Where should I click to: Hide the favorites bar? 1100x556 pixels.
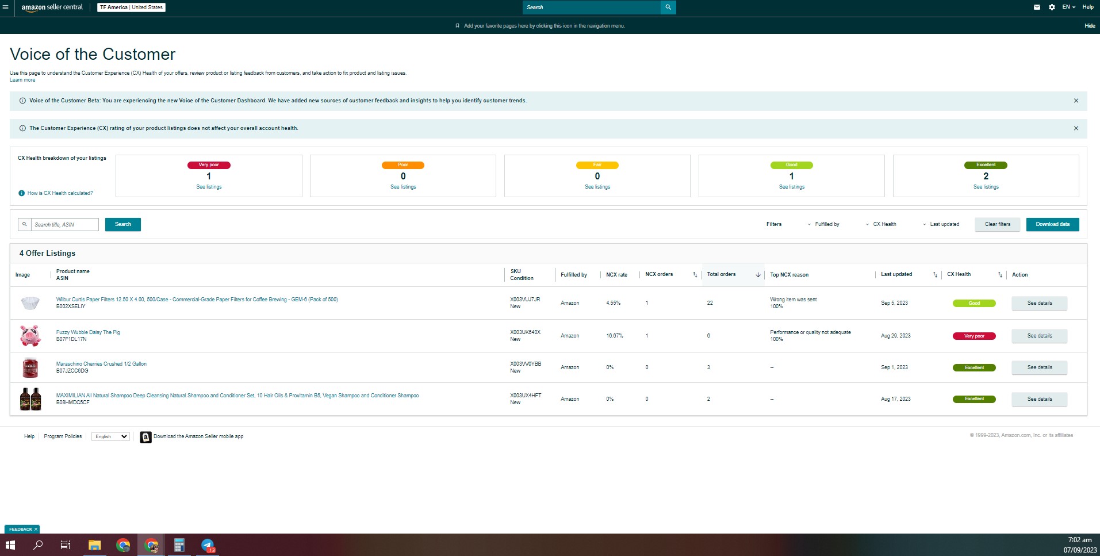coord(1090,26)
